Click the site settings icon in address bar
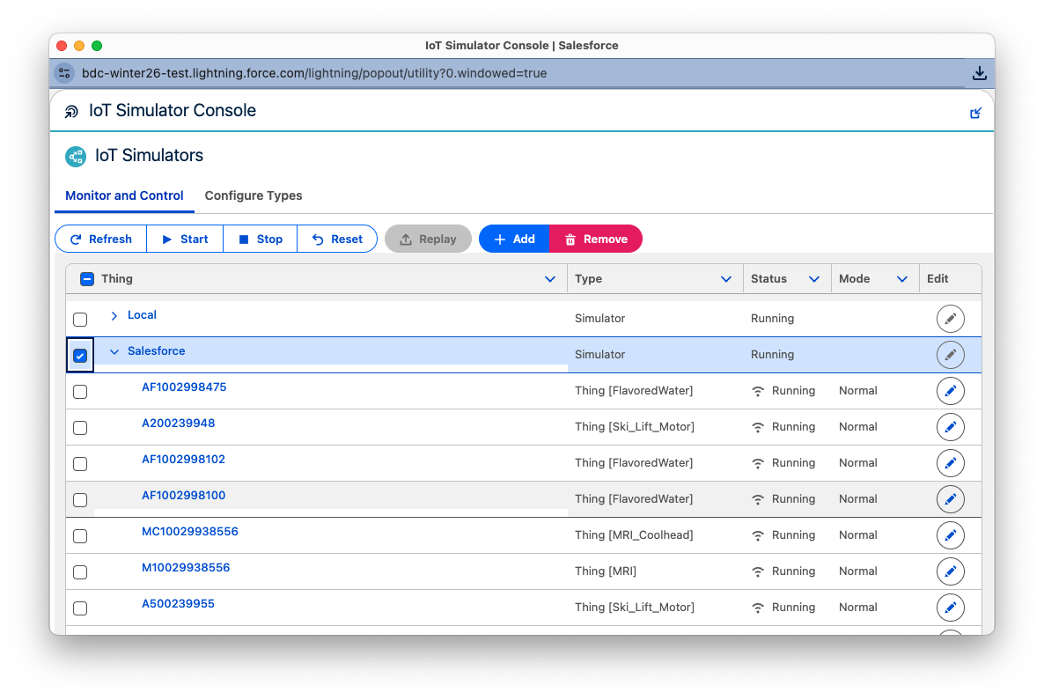 (x=64, y=73)
